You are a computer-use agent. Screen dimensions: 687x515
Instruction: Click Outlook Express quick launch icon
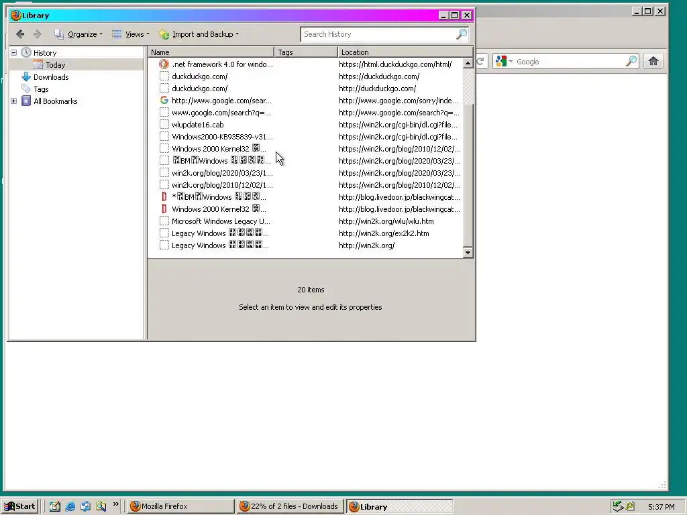click(x=85, y=506)
